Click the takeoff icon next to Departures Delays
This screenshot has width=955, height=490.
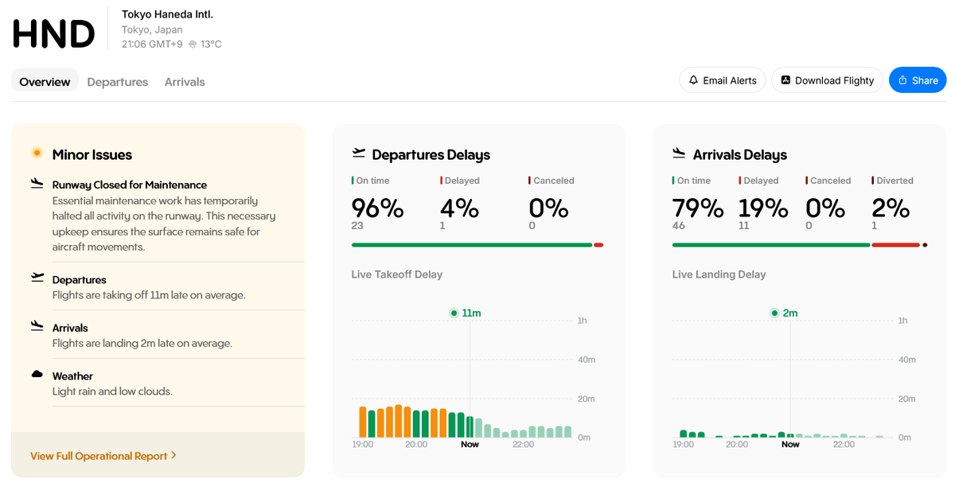(359, 154)
